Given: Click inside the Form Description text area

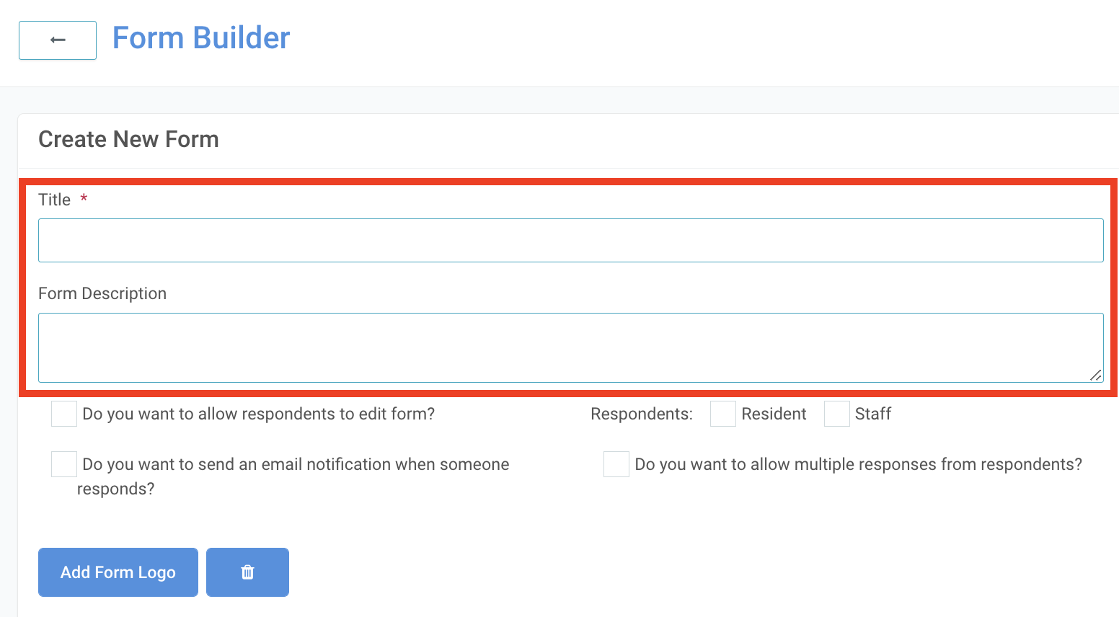Looking at the screenshot, I should coord(570,347).
